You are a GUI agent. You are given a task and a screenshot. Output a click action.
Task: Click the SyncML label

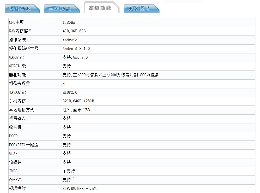[15, 180]
